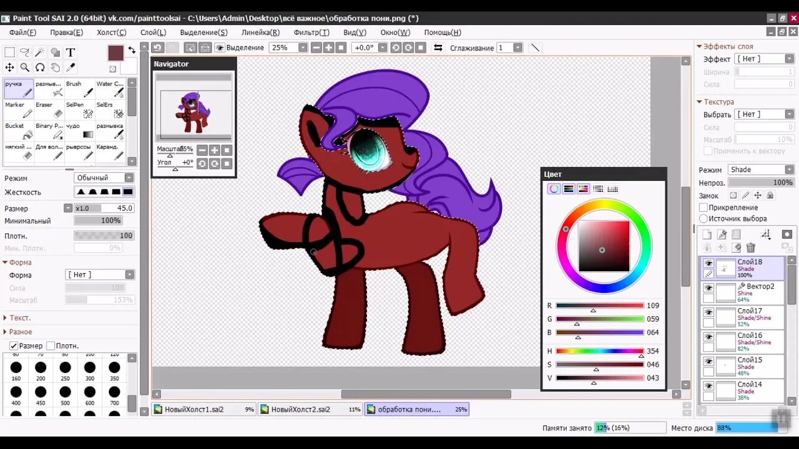The height and width of the screenshot is (449, 799).
Task: Click the transparent color toggle icon
Action: [x=112, y=69]
